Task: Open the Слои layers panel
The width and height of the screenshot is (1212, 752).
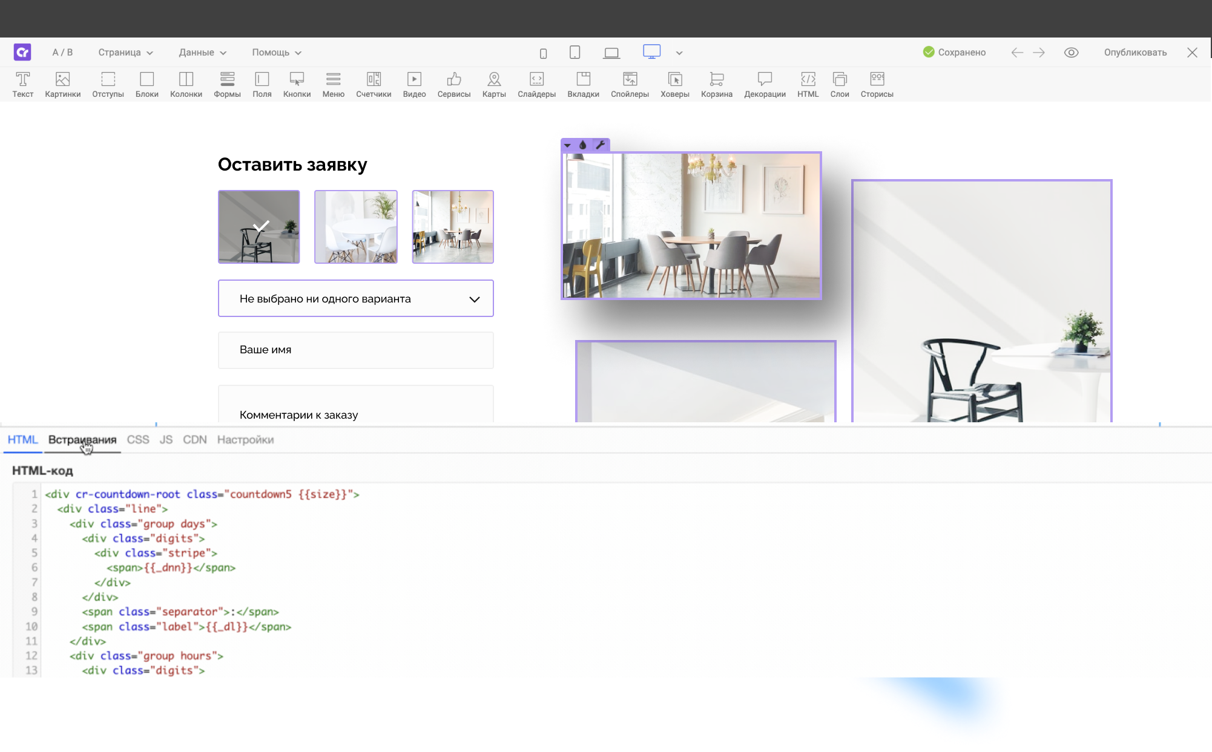Action: [x=839, y=85]
